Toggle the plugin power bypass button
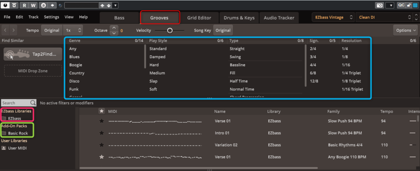Screen dimensions: 420x171 (x=5, y=5)
